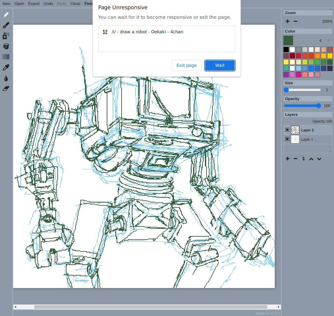Click the Size slider track

[x=302, y=90]
